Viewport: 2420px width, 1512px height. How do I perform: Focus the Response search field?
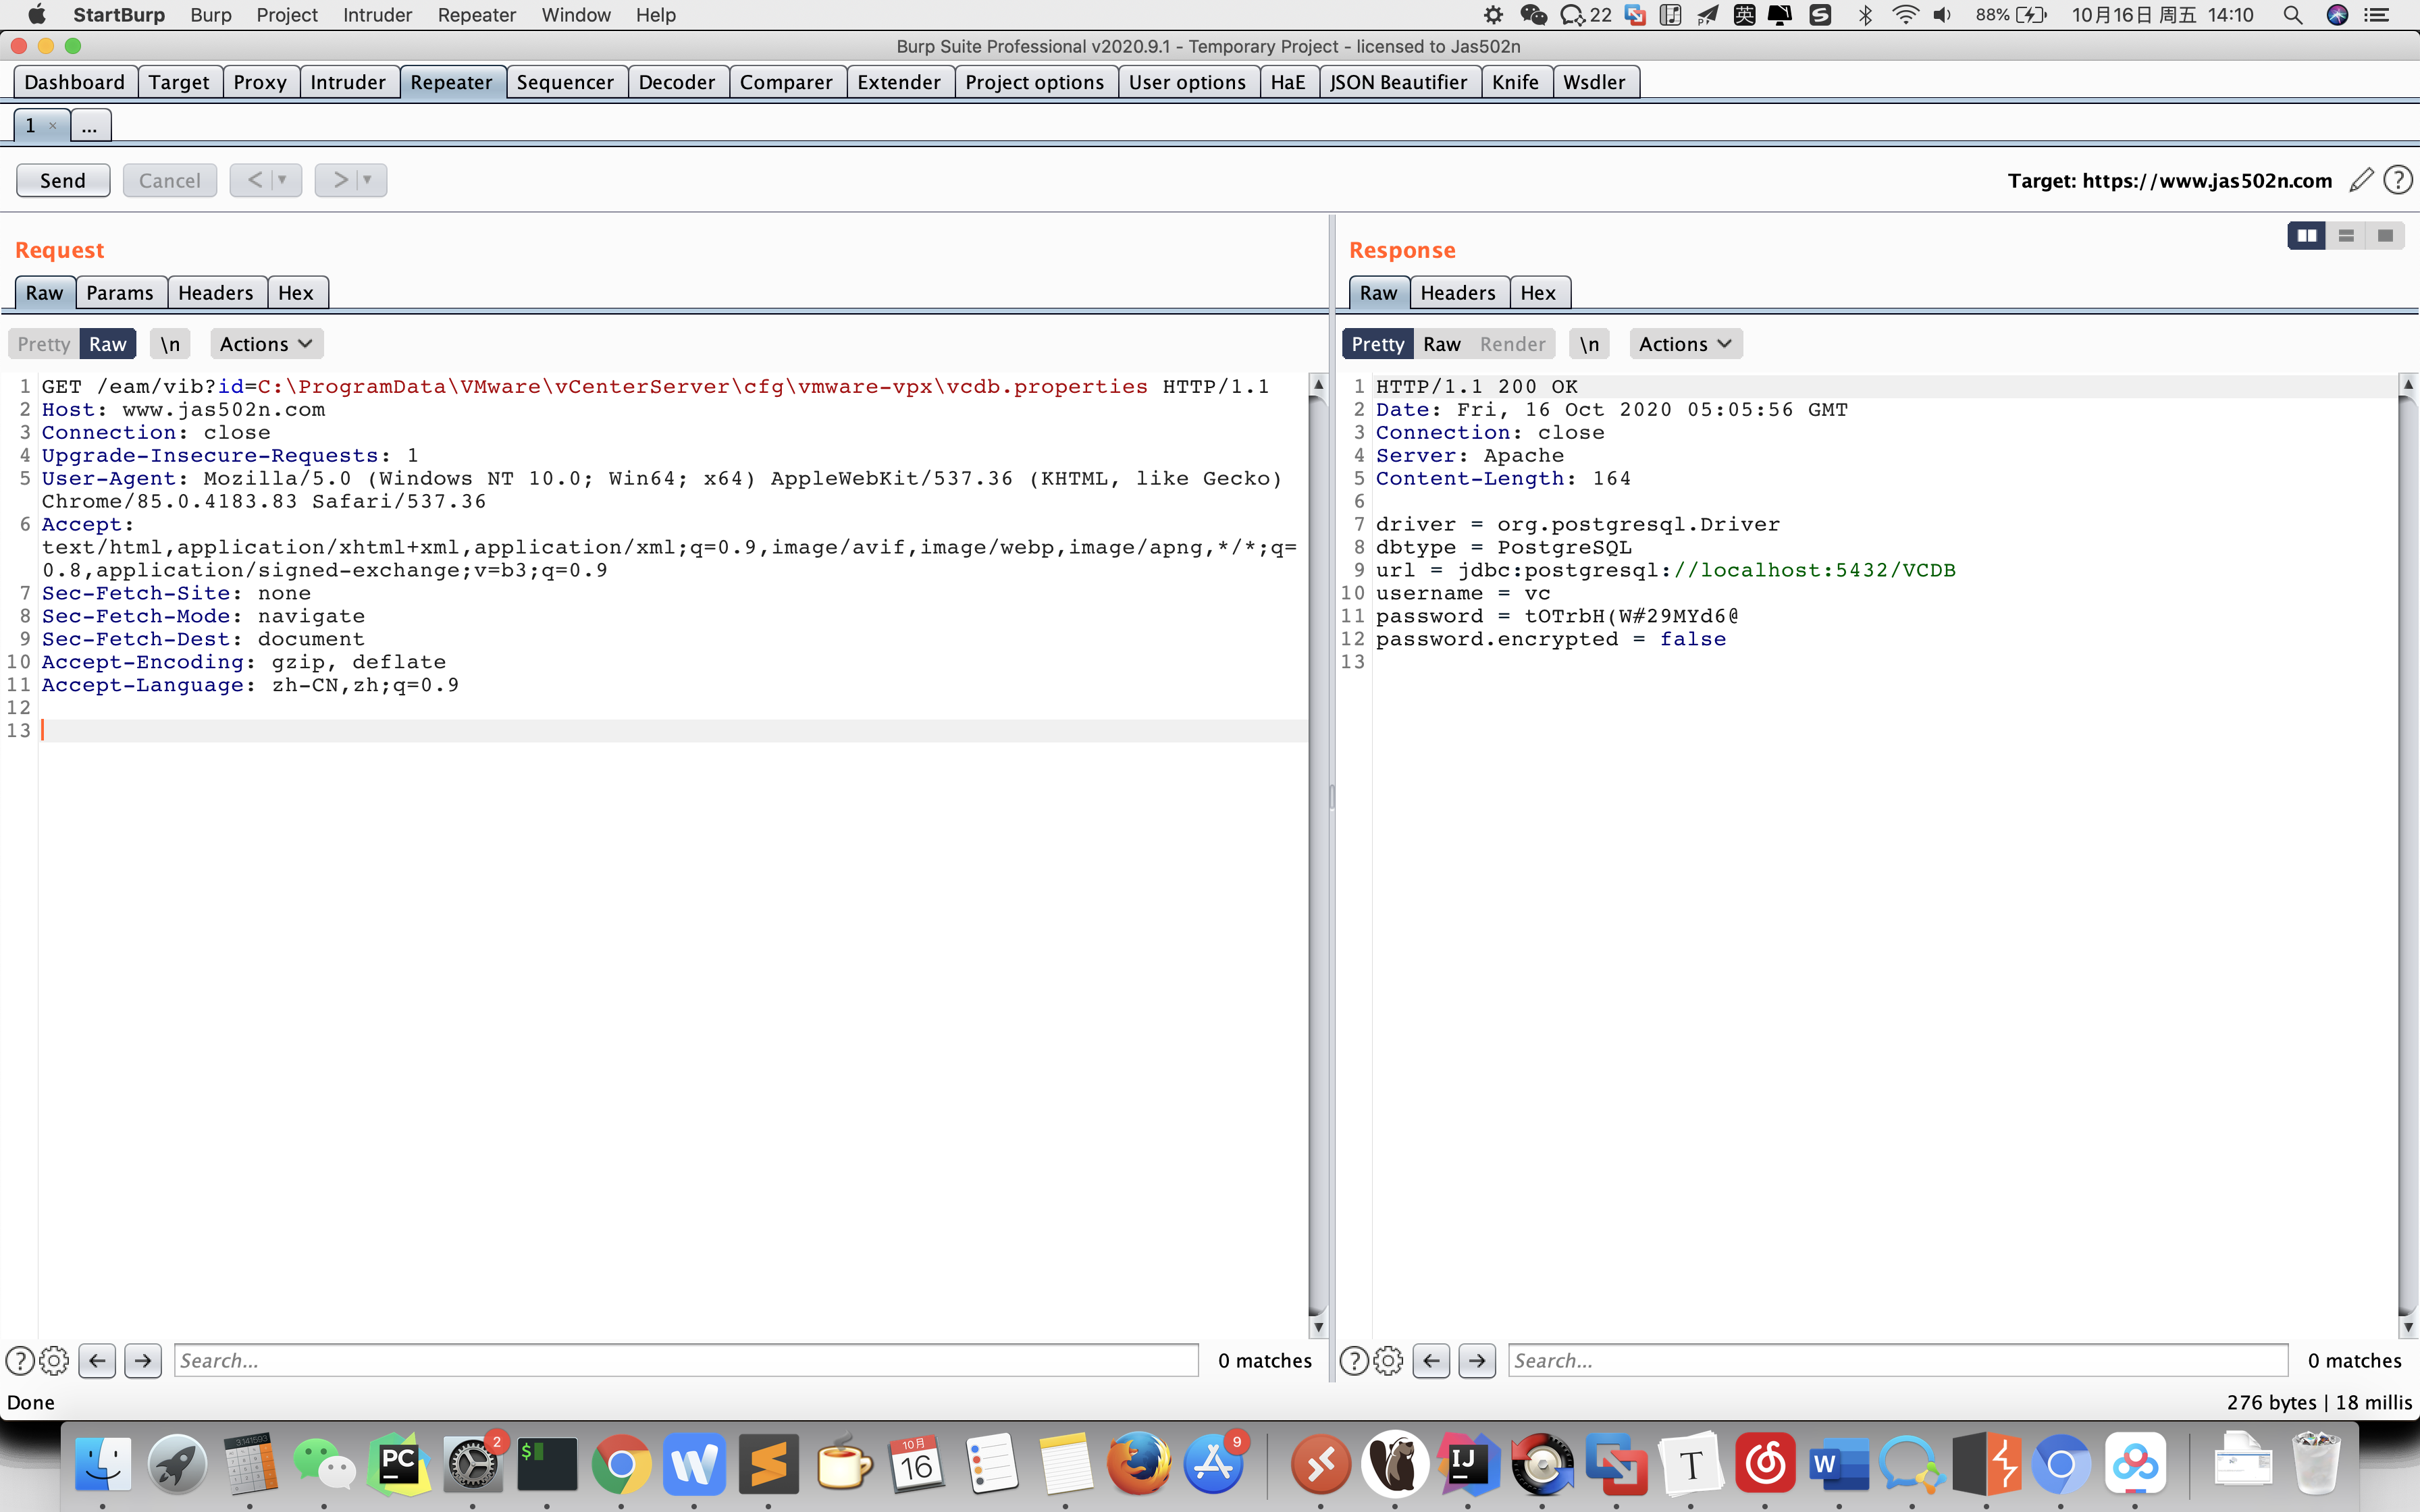pyautogui.click(x=1897, y=1360)
